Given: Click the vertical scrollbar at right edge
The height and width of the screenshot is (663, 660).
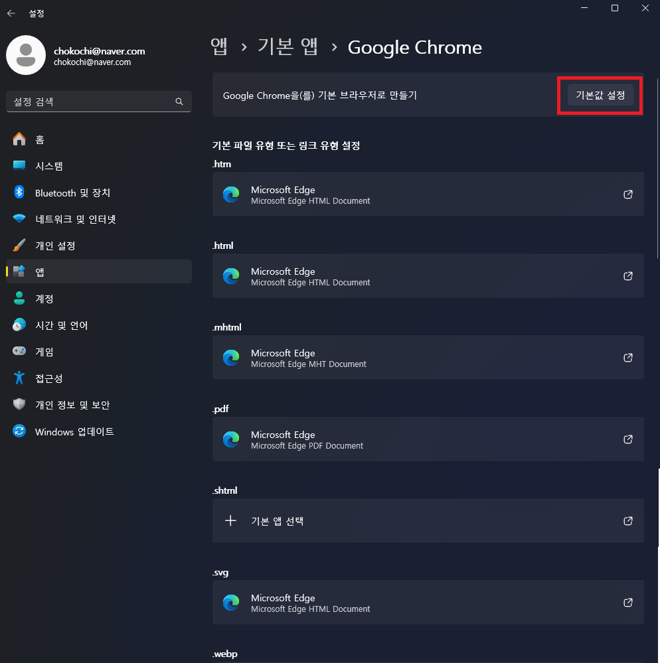Looking at the screenshot, I should (658, 169).
